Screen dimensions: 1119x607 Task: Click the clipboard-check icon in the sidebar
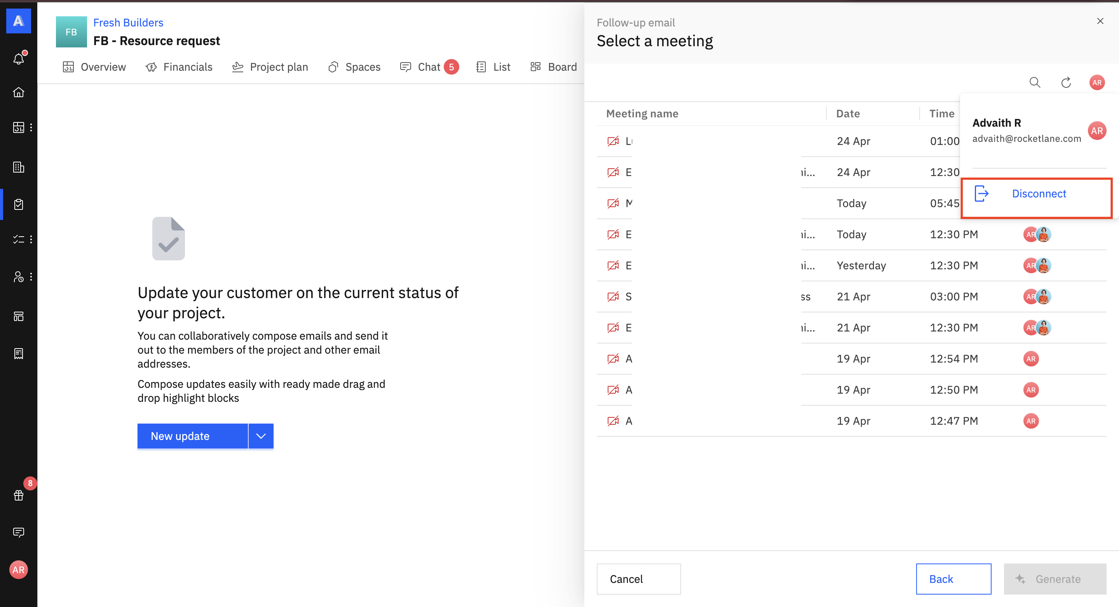tap(18, 204)
